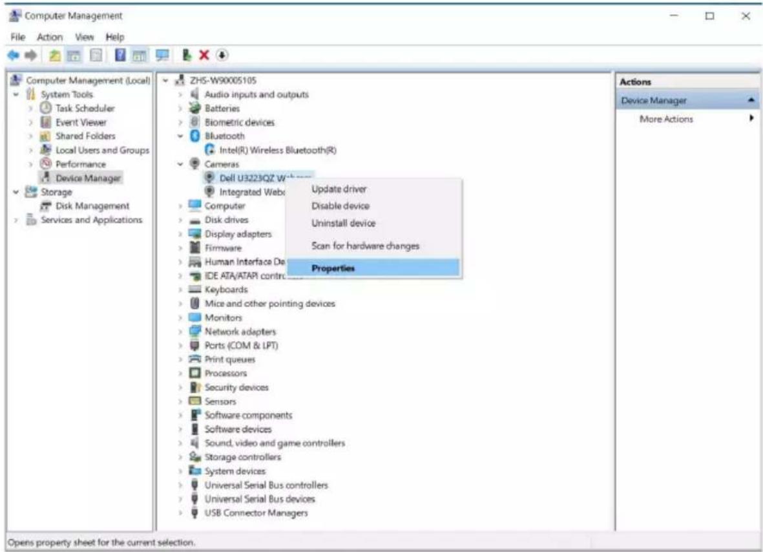Expand the Sensors category
Image resolution: width=763 pixels, height=552 pixels.
[180, 401]
